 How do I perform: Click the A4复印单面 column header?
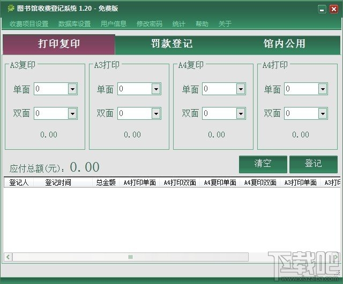click(x=220, y=182)
